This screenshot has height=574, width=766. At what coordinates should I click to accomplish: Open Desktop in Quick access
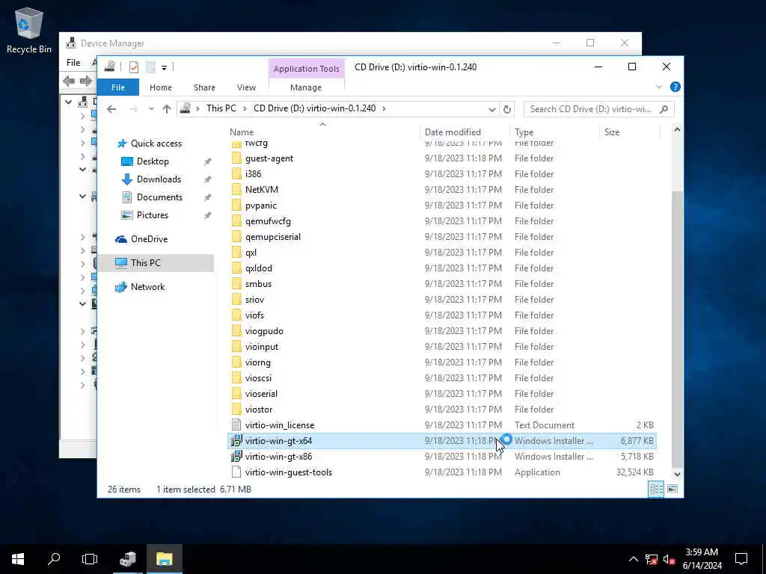point(153,161)
